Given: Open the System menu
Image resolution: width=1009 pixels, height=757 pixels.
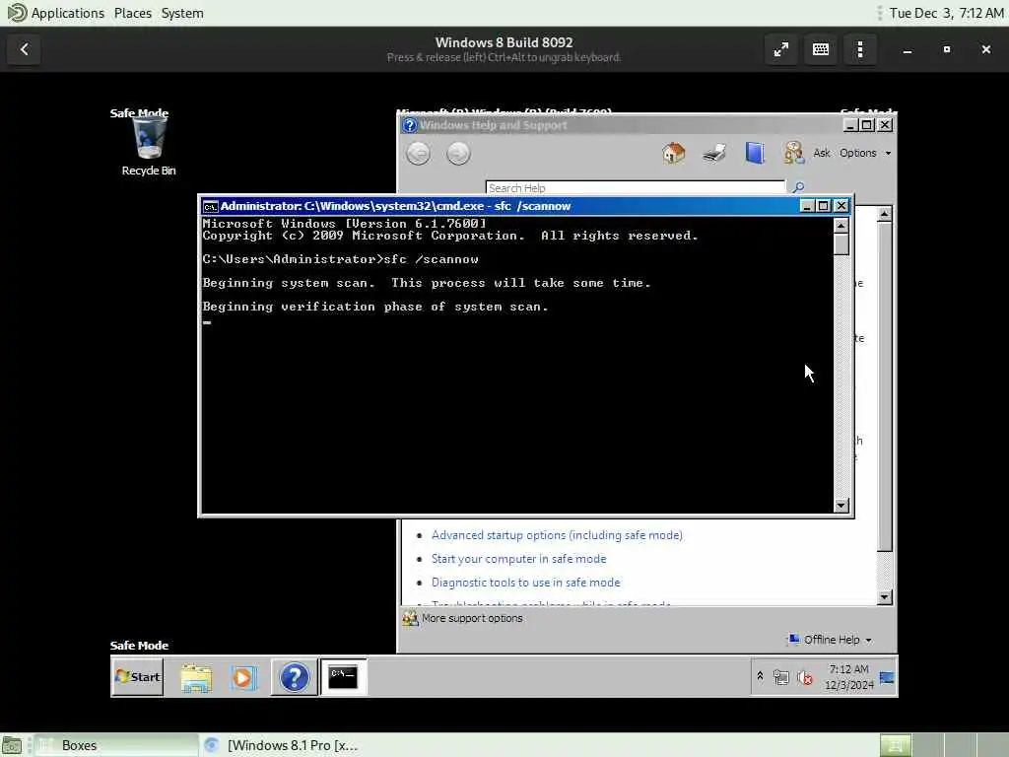Looking at the screenshot, I should tap(182, 13).
